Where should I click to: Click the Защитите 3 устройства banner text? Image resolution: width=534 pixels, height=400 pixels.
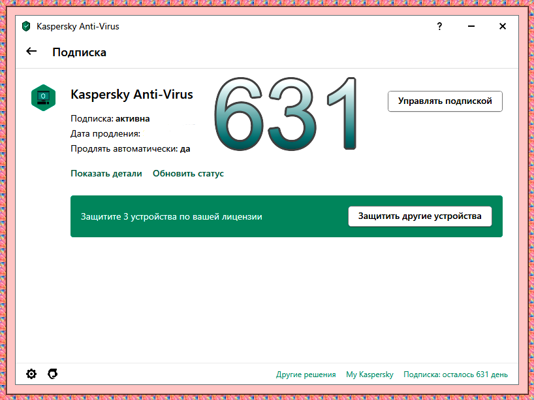tap(171, 216)
